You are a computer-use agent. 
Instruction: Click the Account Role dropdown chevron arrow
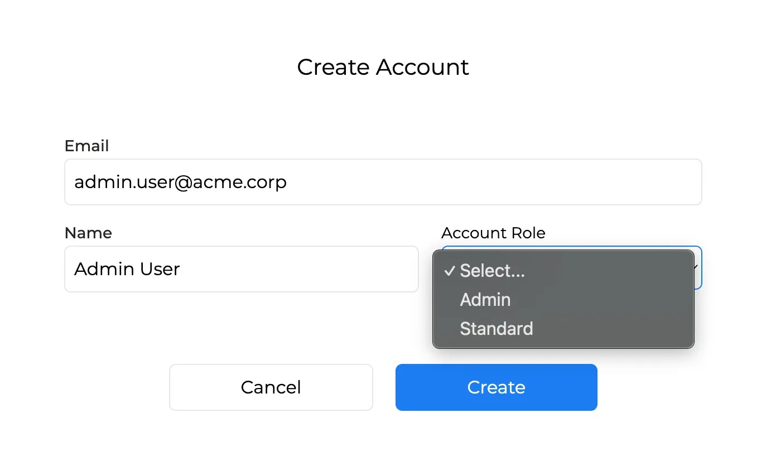[x=697, y=268]
